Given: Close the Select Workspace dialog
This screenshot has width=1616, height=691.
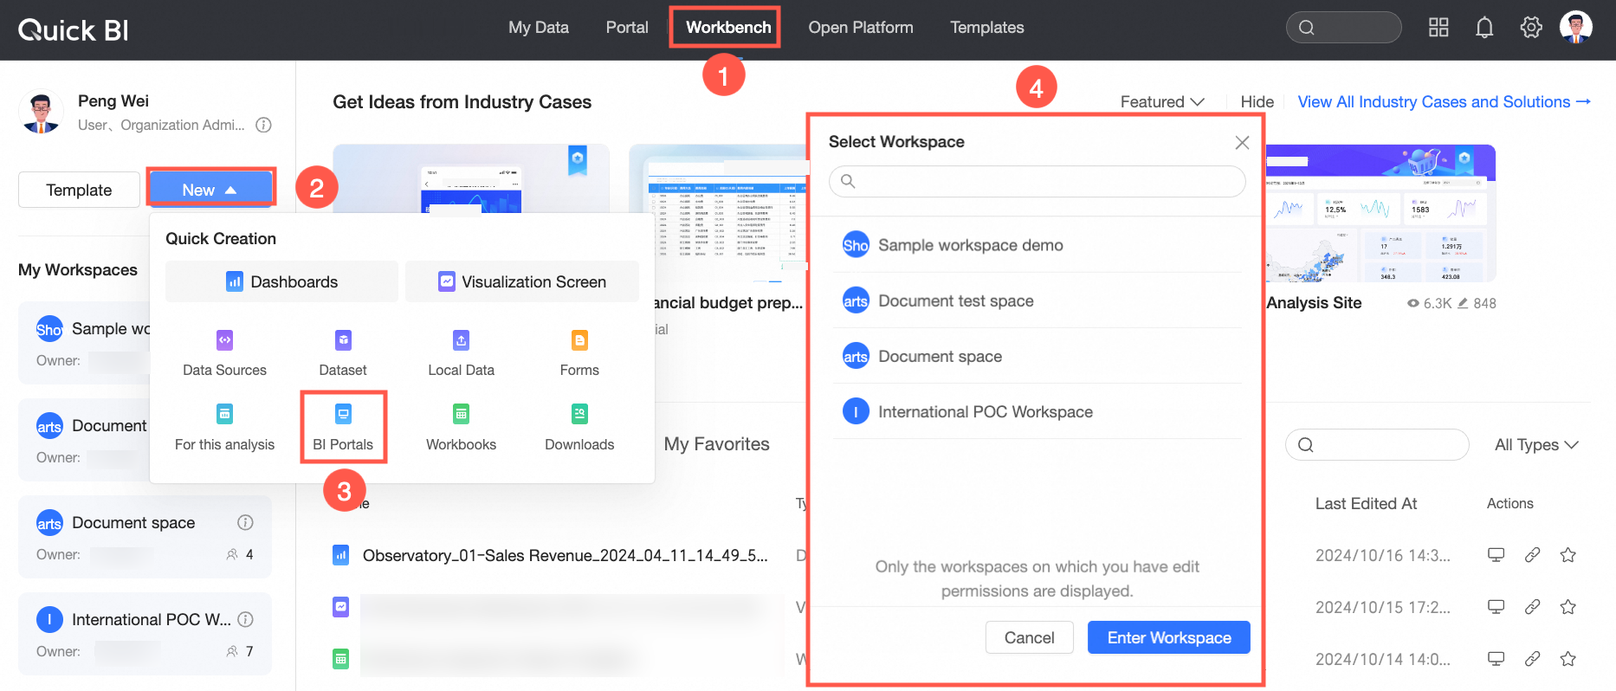Looking at the screenshot, I should click(x=1242, y=142).
